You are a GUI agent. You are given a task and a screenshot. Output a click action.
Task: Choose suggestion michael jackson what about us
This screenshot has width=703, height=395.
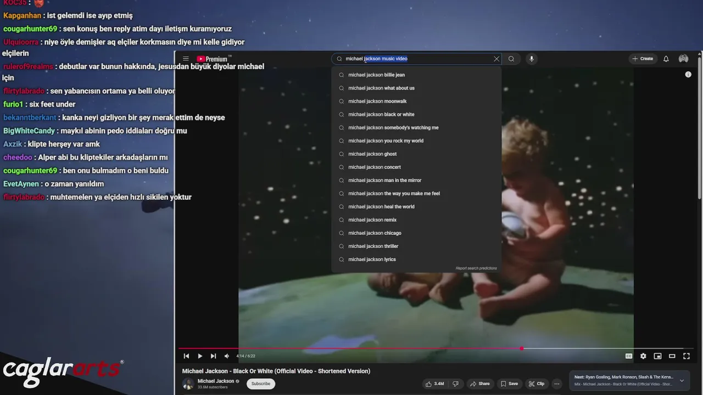coord(416,88)
